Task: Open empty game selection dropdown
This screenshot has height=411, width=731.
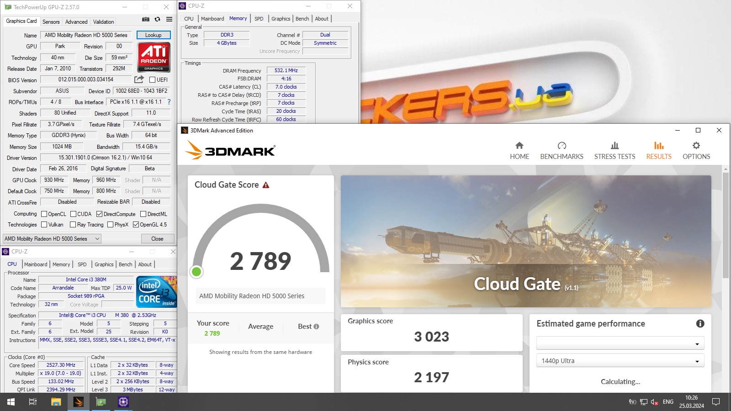Action: point(620,343)
